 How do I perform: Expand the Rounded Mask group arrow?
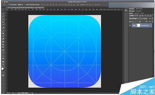click(133, 26)
